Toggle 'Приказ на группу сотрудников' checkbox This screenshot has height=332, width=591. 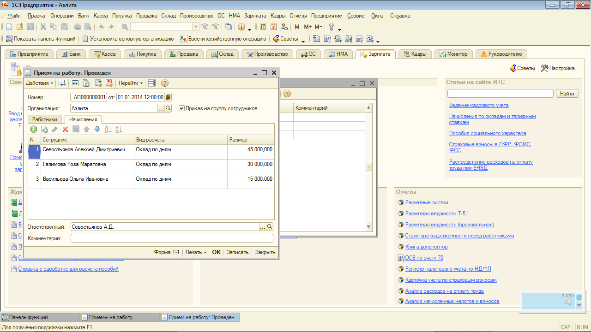[x=181, y=108]
